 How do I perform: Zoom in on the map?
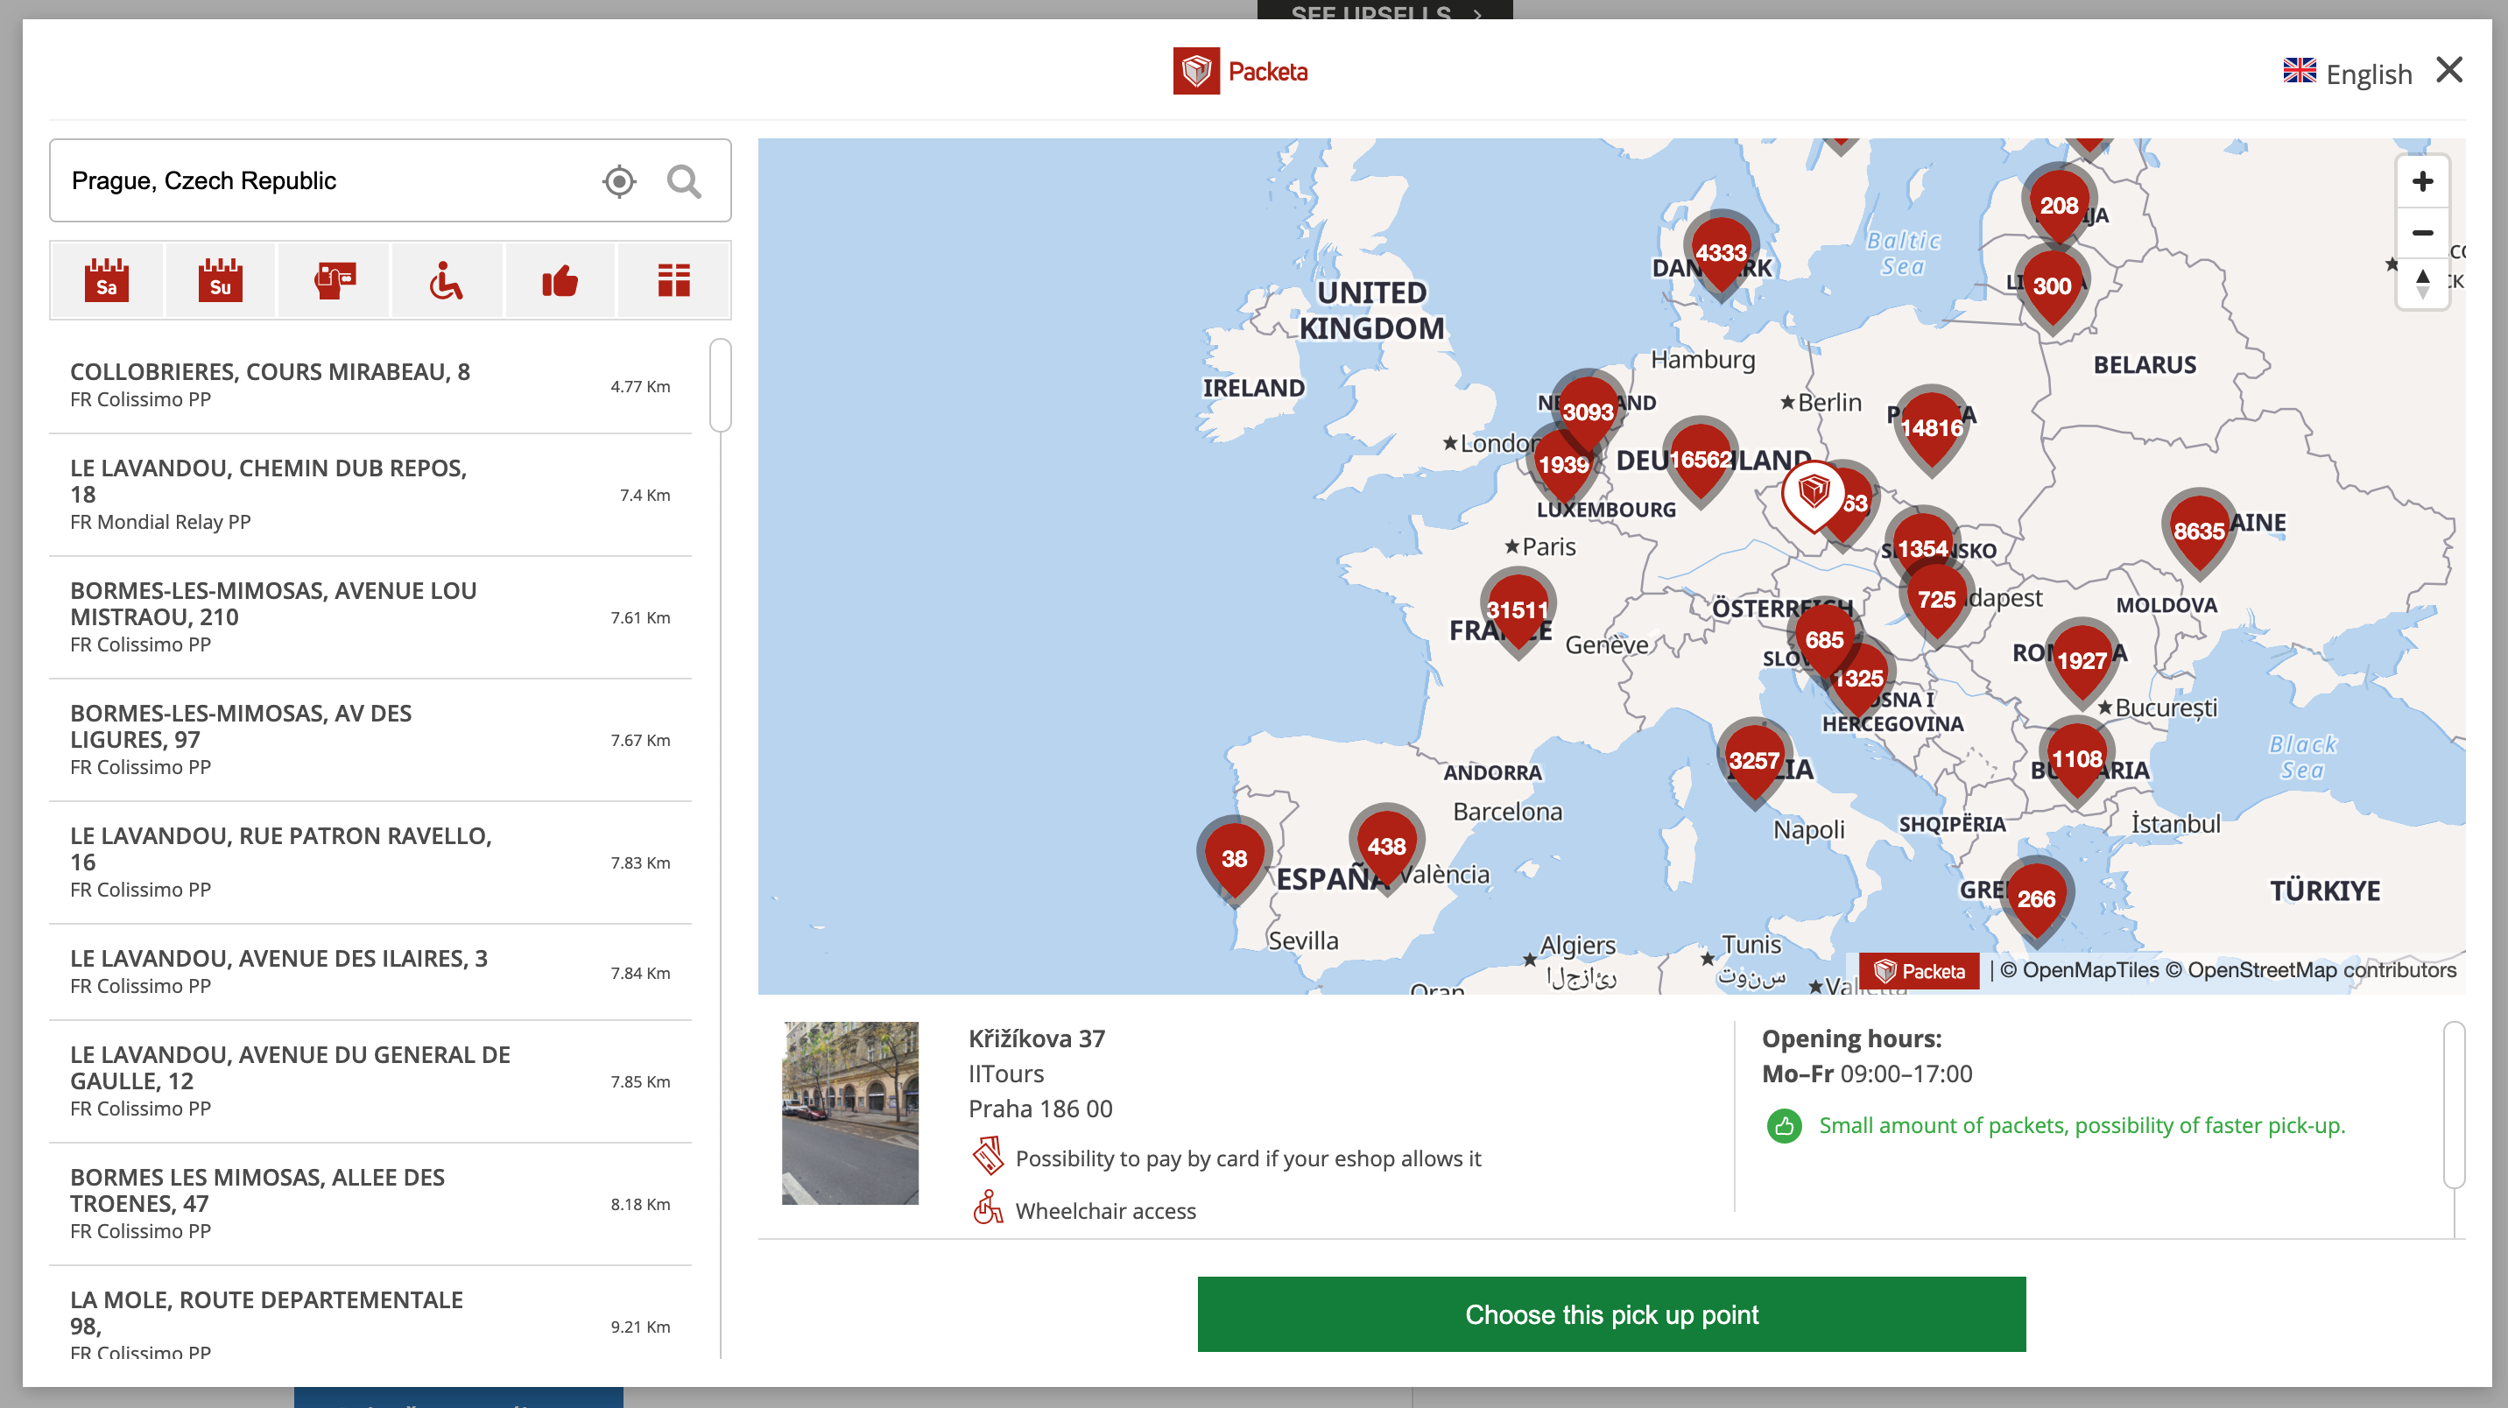point(2422,181)
